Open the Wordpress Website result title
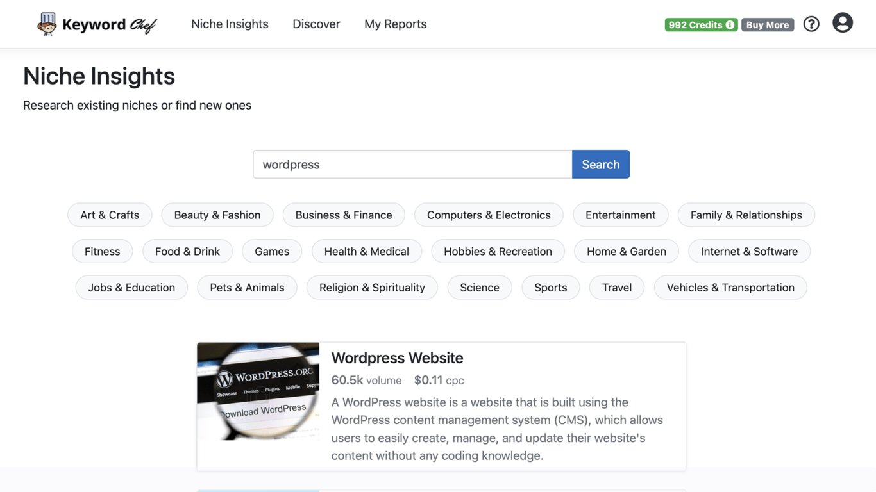 tap(397, 358)
